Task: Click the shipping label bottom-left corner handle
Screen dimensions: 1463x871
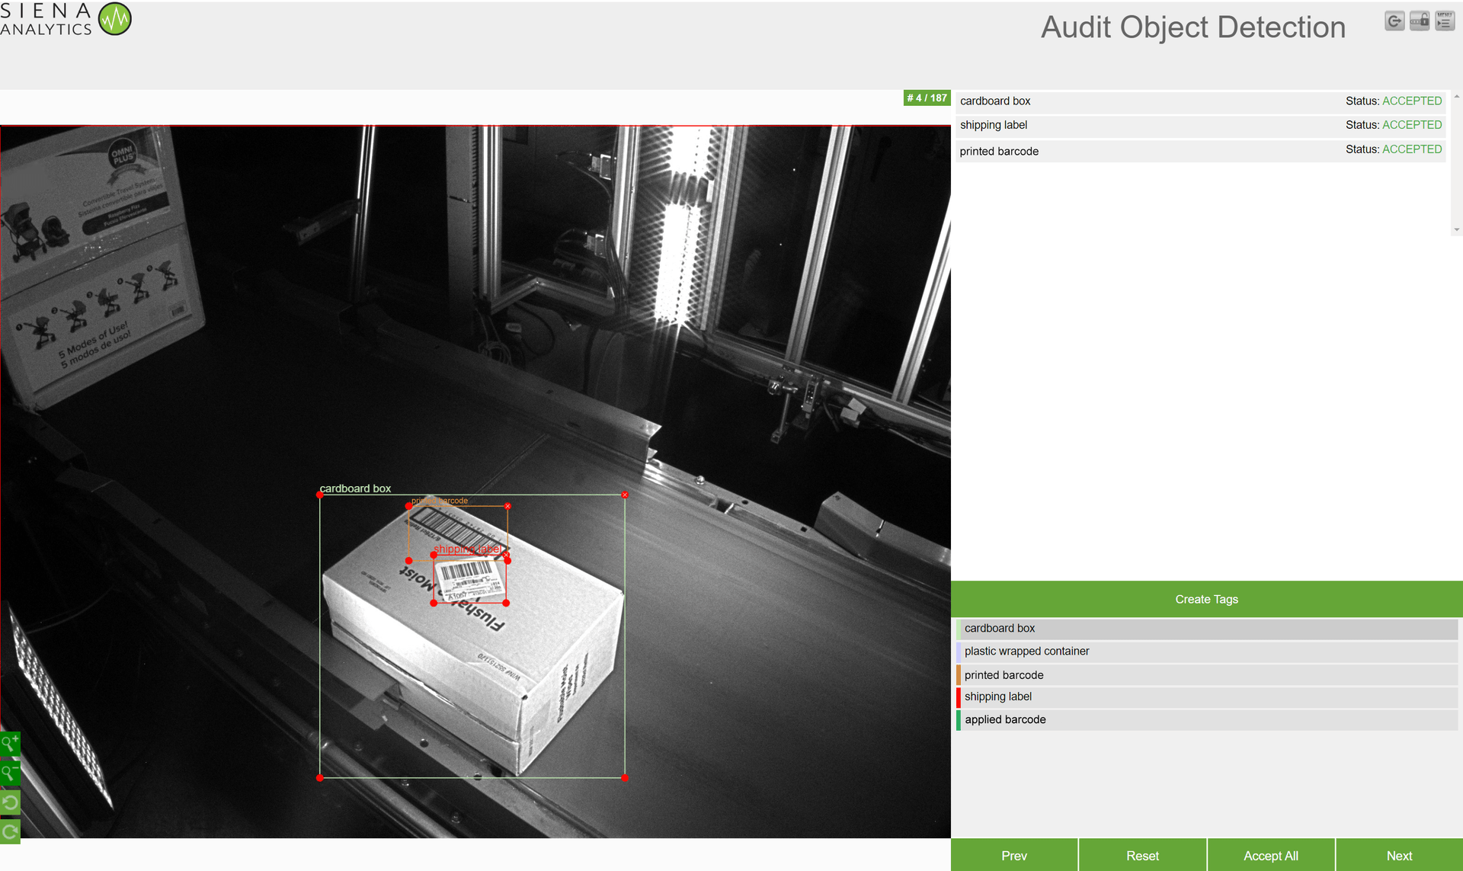Action: (x=434, y=603)
